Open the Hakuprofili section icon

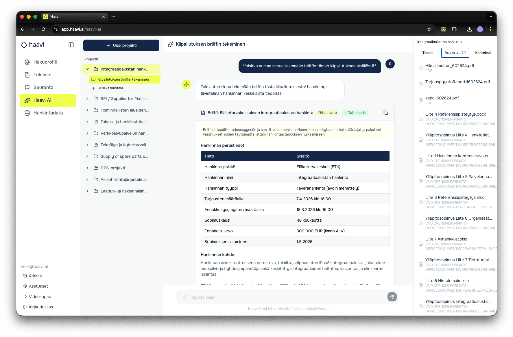click(27, 62)
